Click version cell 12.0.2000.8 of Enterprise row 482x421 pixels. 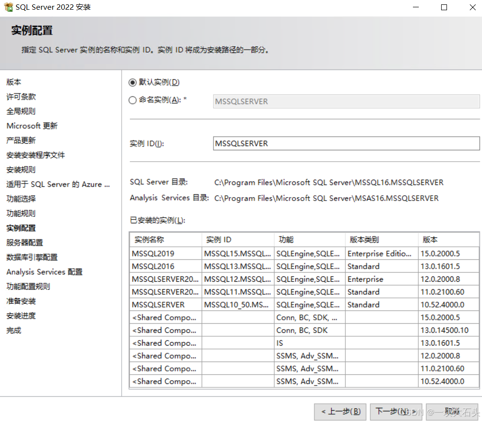[448, 279]
